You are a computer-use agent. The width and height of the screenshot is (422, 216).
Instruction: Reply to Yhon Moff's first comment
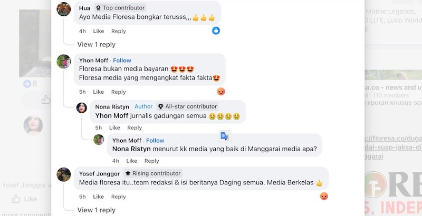tap(119, 92)
